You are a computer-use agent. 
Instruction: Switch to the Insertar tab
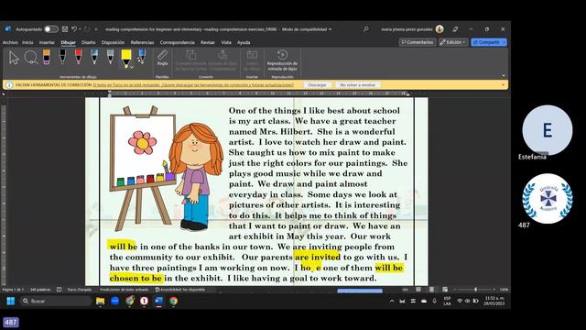pos(47,42)
